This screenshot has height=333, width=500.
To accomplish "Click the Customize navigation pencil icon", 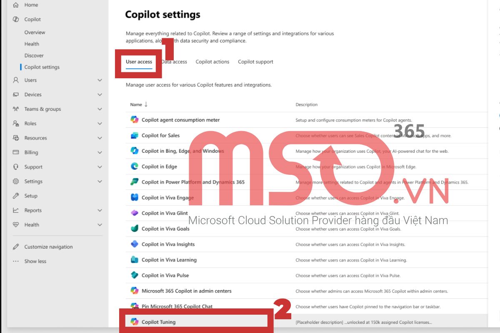I will coord(16,247).
